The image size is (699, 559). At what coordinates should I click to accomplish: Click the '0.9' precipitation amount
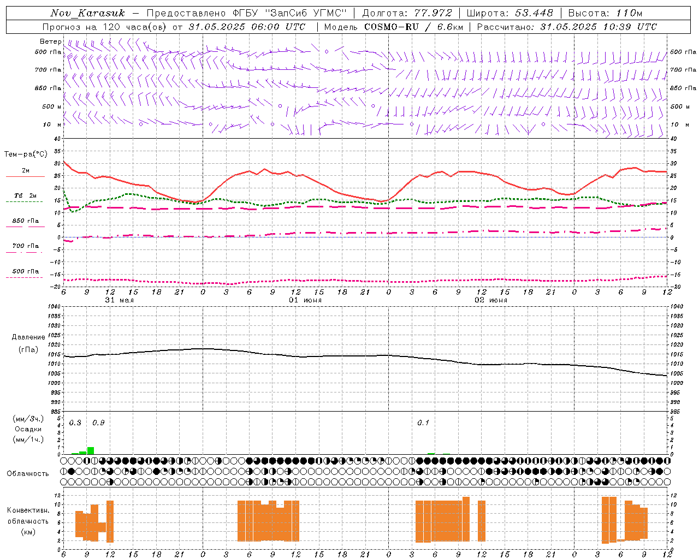click(x=99, y=423)
